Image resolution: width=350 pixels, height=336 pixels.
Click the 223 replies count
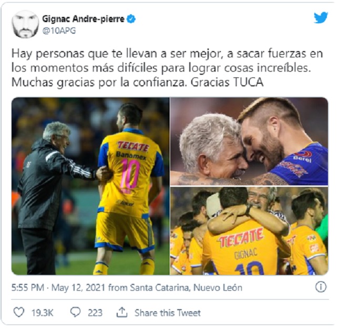click(x=95, y=312)
